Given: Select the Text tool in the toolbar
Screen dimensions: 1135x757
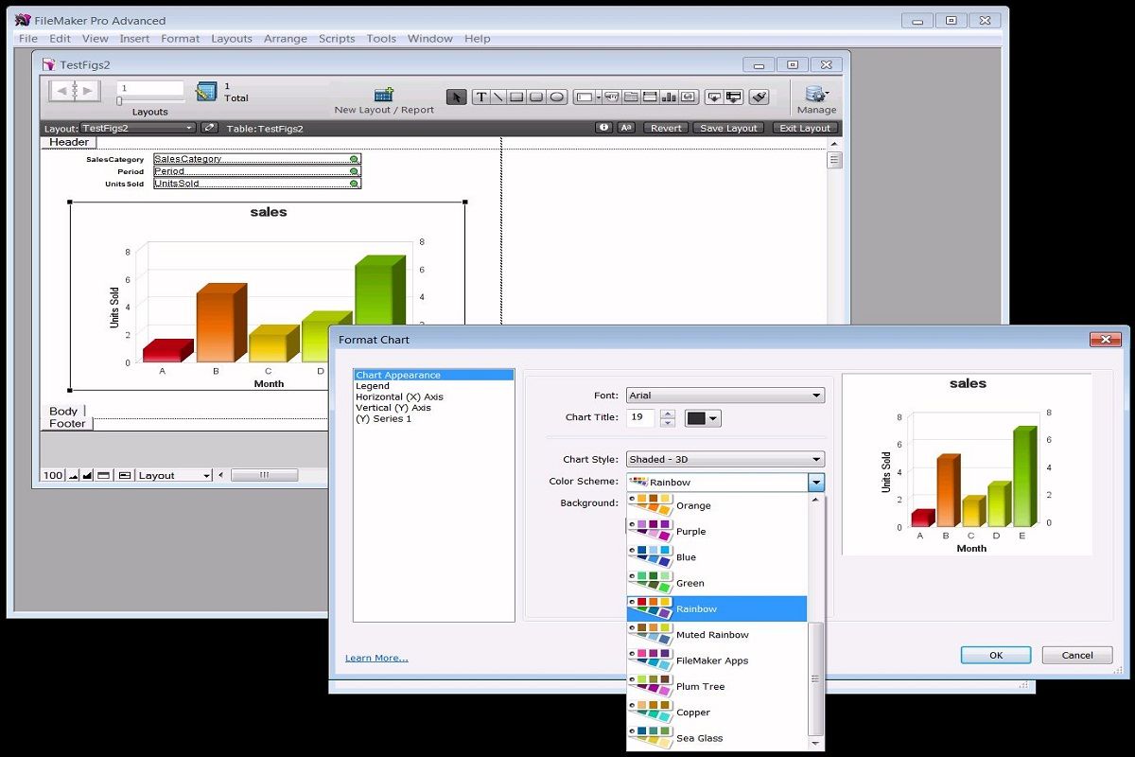Looking at the screenshot, I should (x=480, y=97).
